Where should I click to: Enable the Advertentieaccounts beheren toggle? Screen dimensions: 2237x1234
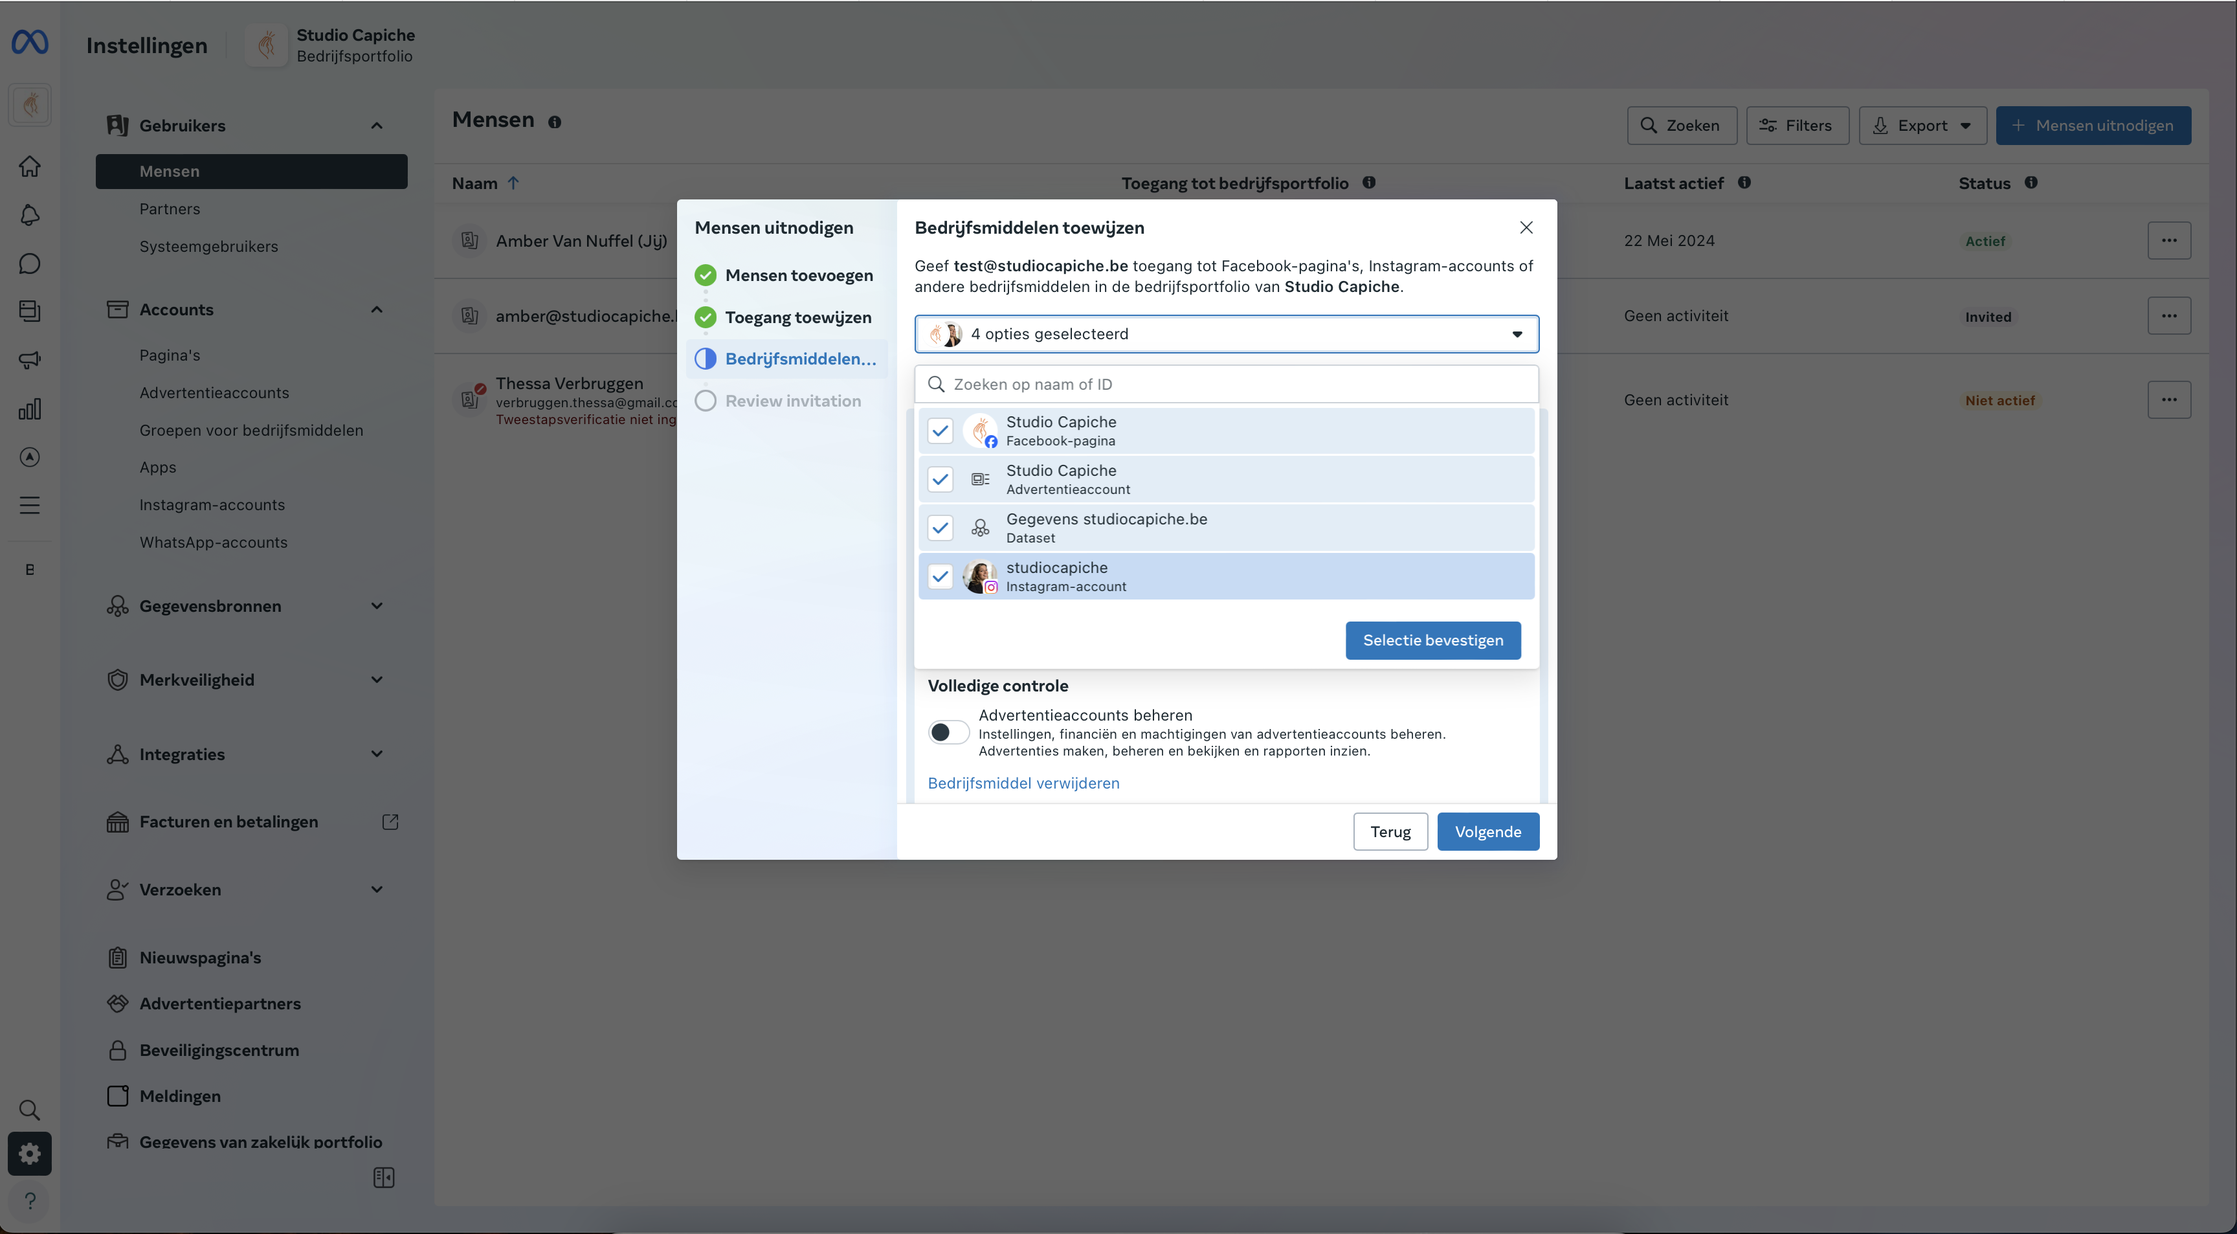tap(948, 732)
